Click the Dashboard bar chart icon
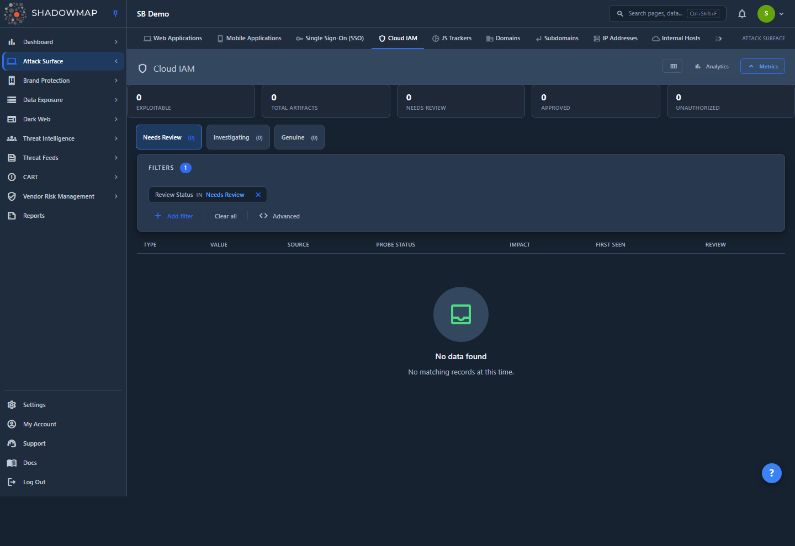 click(12, 42)
